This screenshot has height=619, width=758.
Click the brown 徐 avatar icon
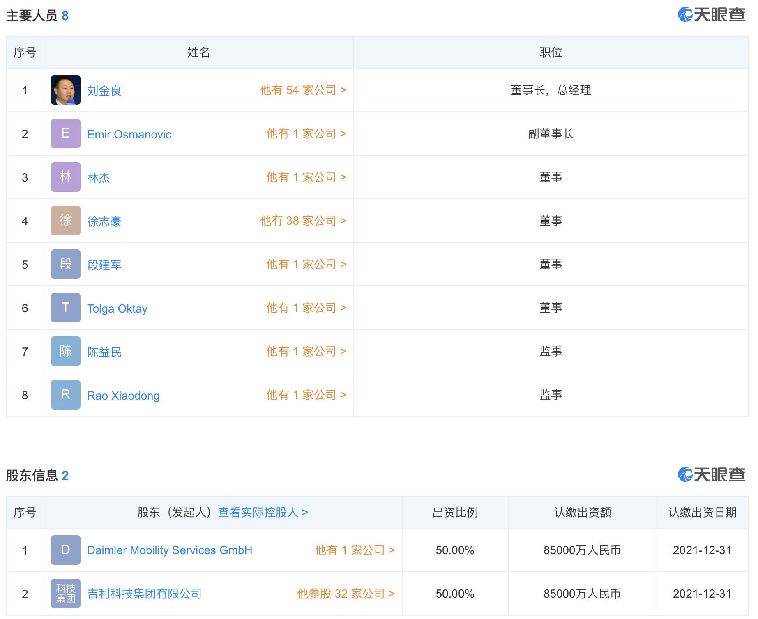coord(65,221)
